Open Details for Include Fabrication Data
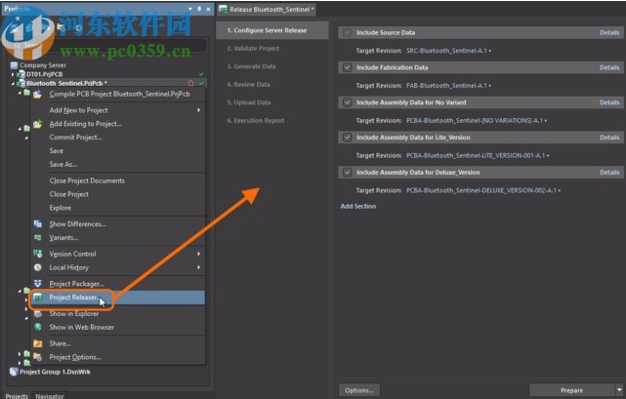 tap(609, 67)
